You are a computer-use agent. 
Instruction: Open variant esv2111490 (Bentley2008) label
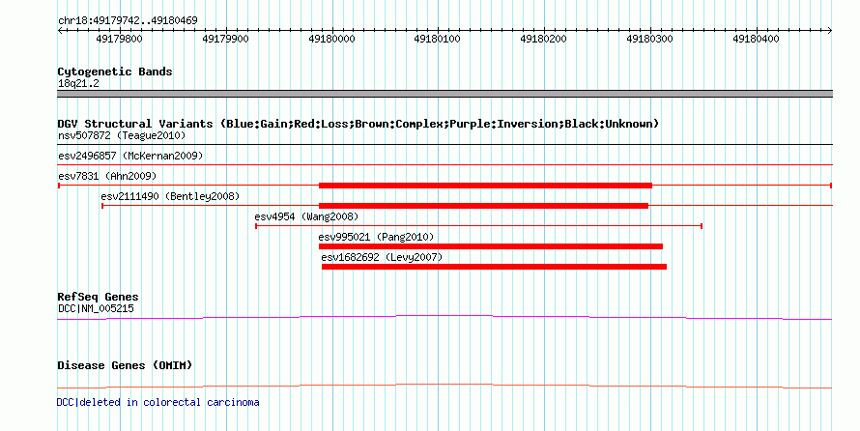click(x=170, y=196)
